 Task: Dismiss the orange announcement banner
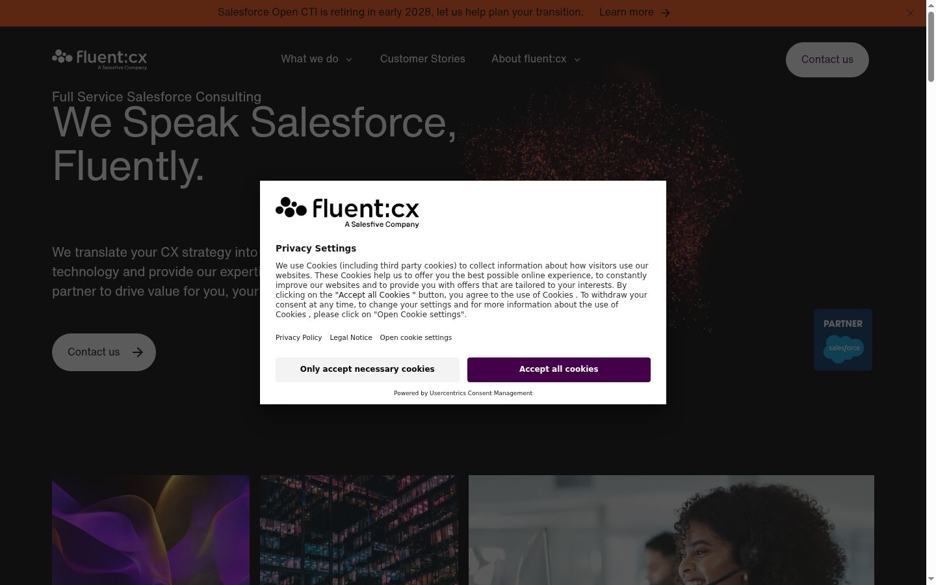[x=910, y=13]
